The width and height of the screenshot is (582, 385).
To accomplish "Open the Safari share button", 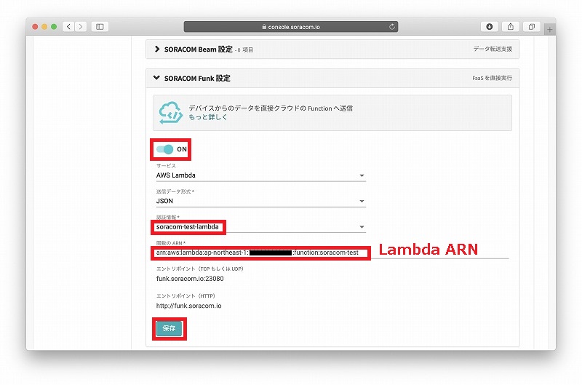I will click(511, 27).
